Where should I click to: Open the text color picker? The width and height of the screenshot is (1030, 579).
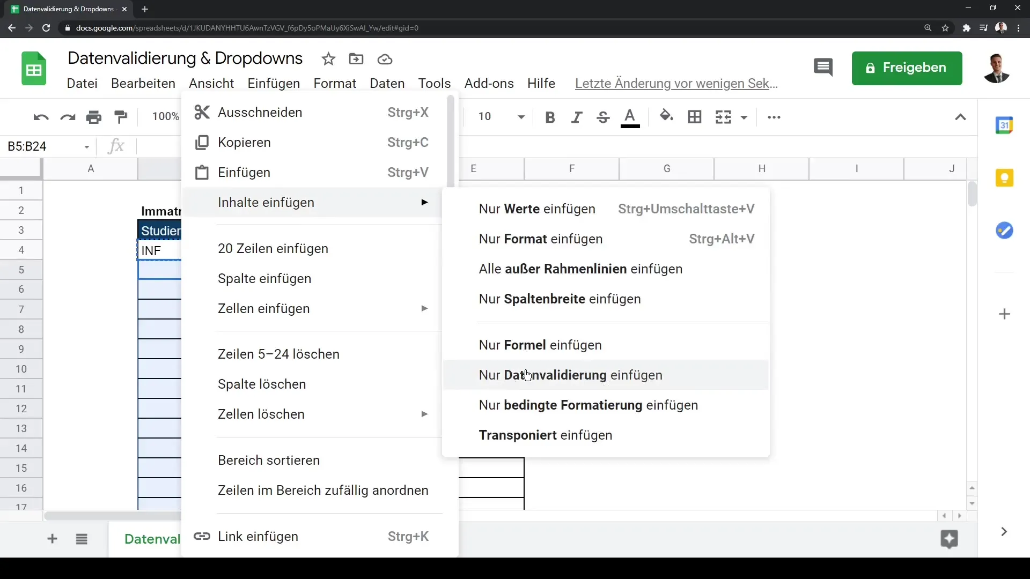click(630, 117)
